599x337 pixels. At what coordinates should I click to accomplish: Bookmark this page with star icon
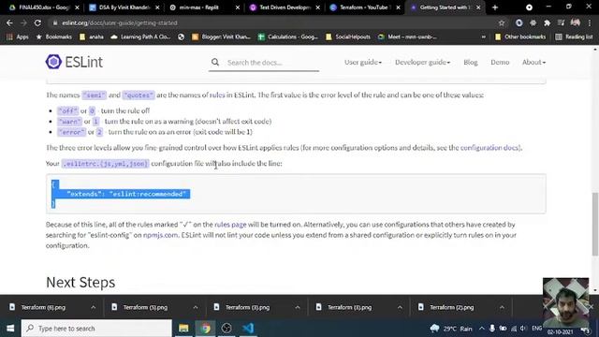tap(502, 22)
